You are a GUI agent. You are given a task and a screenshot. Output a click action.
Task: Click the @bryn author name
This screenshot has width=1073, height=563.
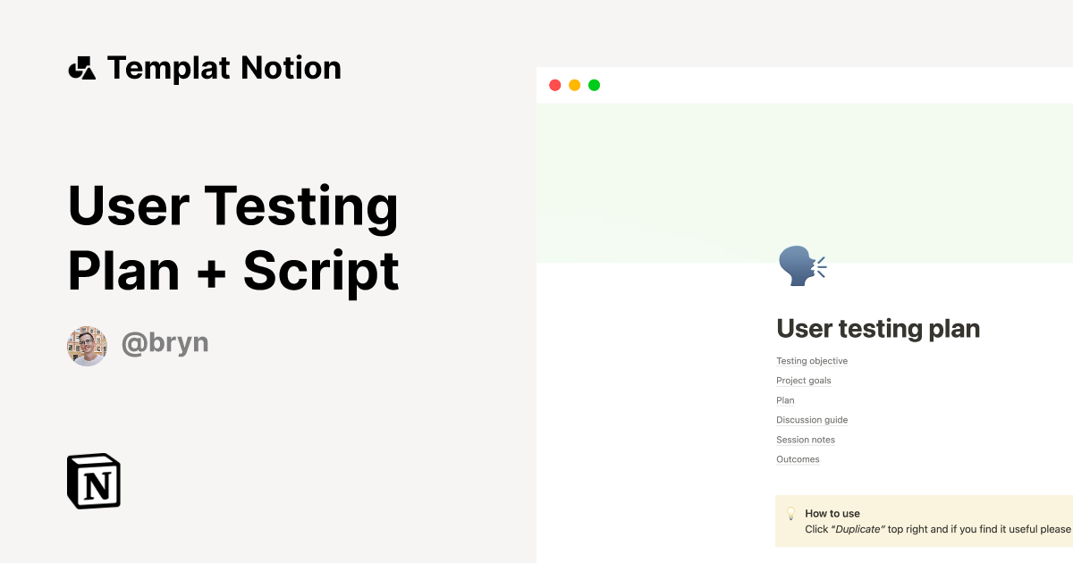coord(165,342)
